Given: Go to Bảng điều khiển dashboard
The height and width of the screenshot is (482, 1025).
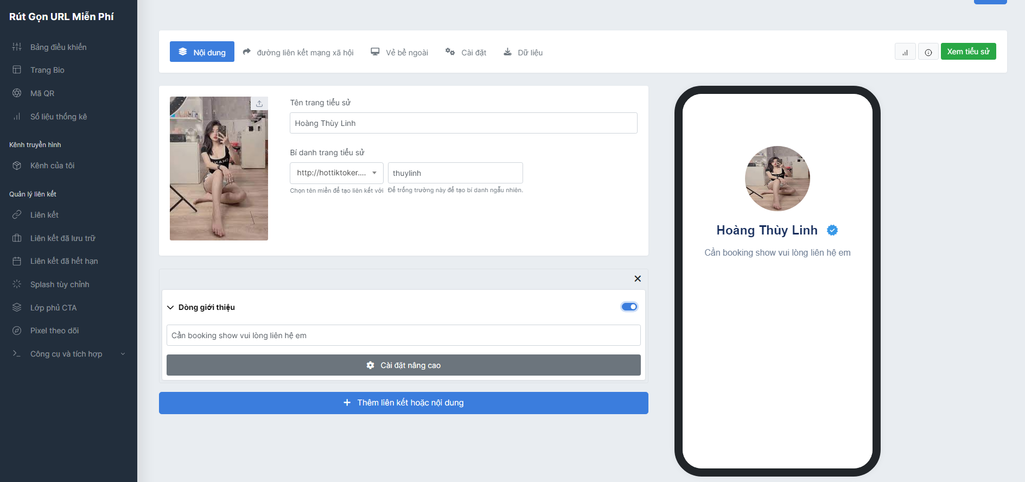Looking at the screenshot, I should click(58, 47).
